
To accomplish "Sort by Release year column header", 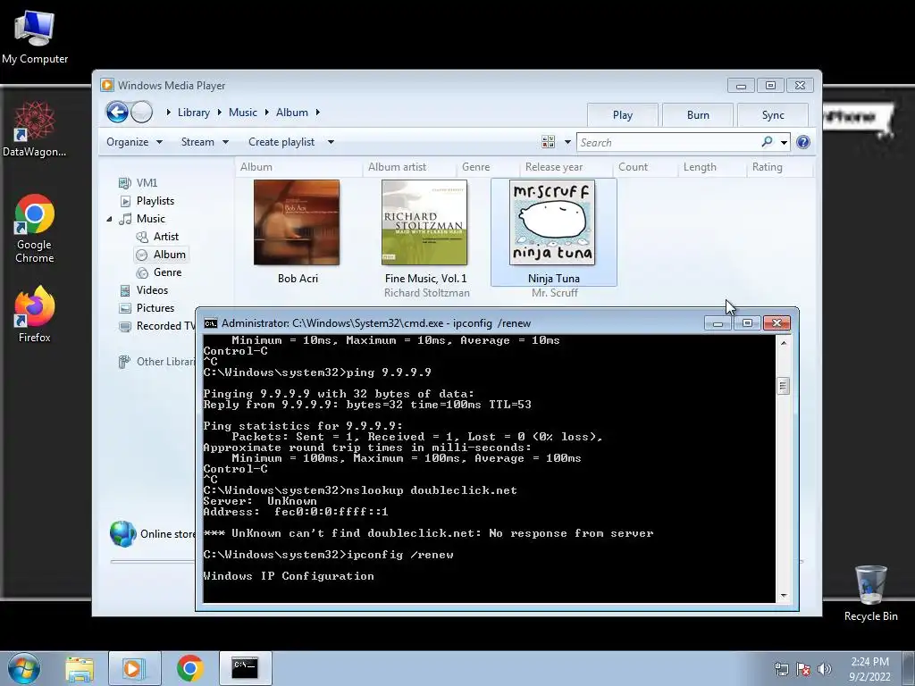I will 554,167.
